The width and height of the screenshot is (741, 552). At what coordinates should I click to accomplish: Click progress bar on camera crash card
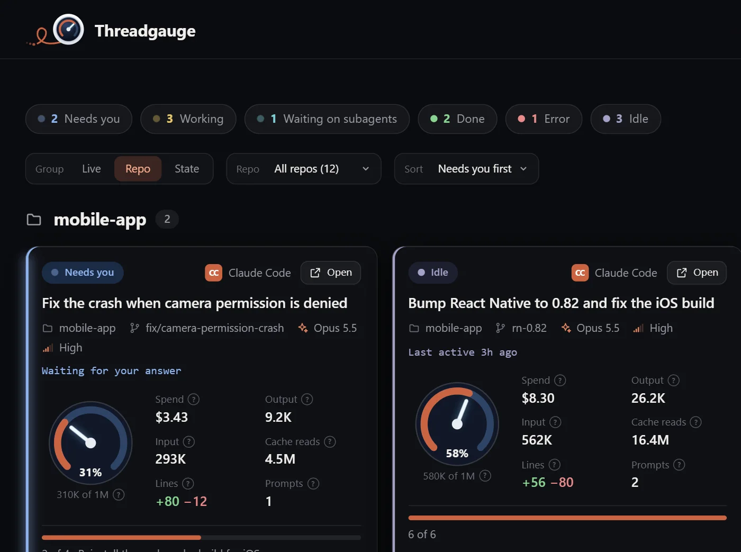point(201,537)
